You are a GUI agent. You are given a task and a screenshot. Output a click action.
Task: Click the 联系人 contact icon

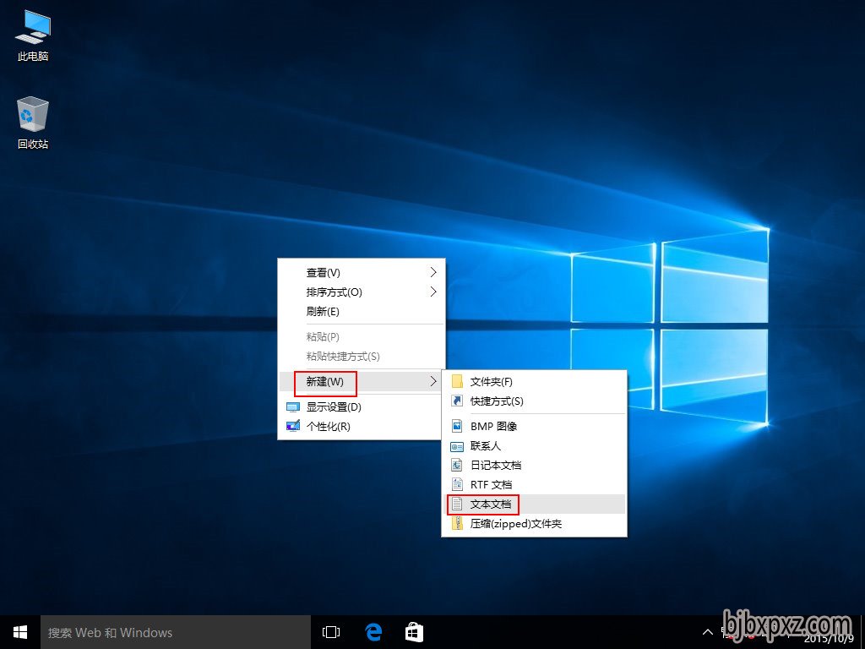(x=457, y=446)
